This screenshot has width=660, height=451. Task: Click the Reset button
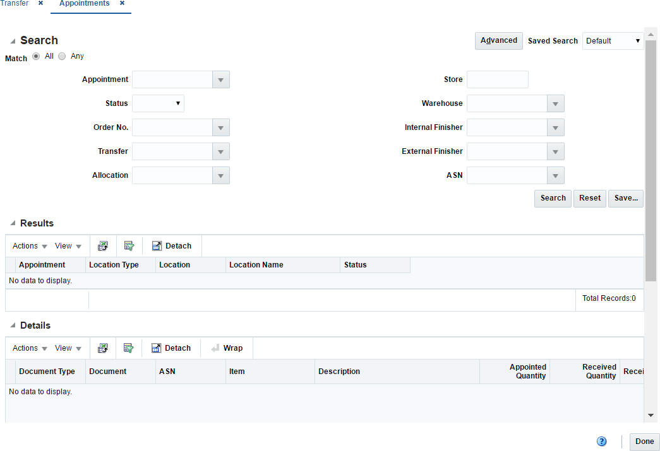coord(590,199)
